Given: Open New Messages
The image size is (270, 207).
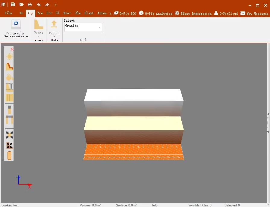Looking at the screenshot, I should coord(254,13).
